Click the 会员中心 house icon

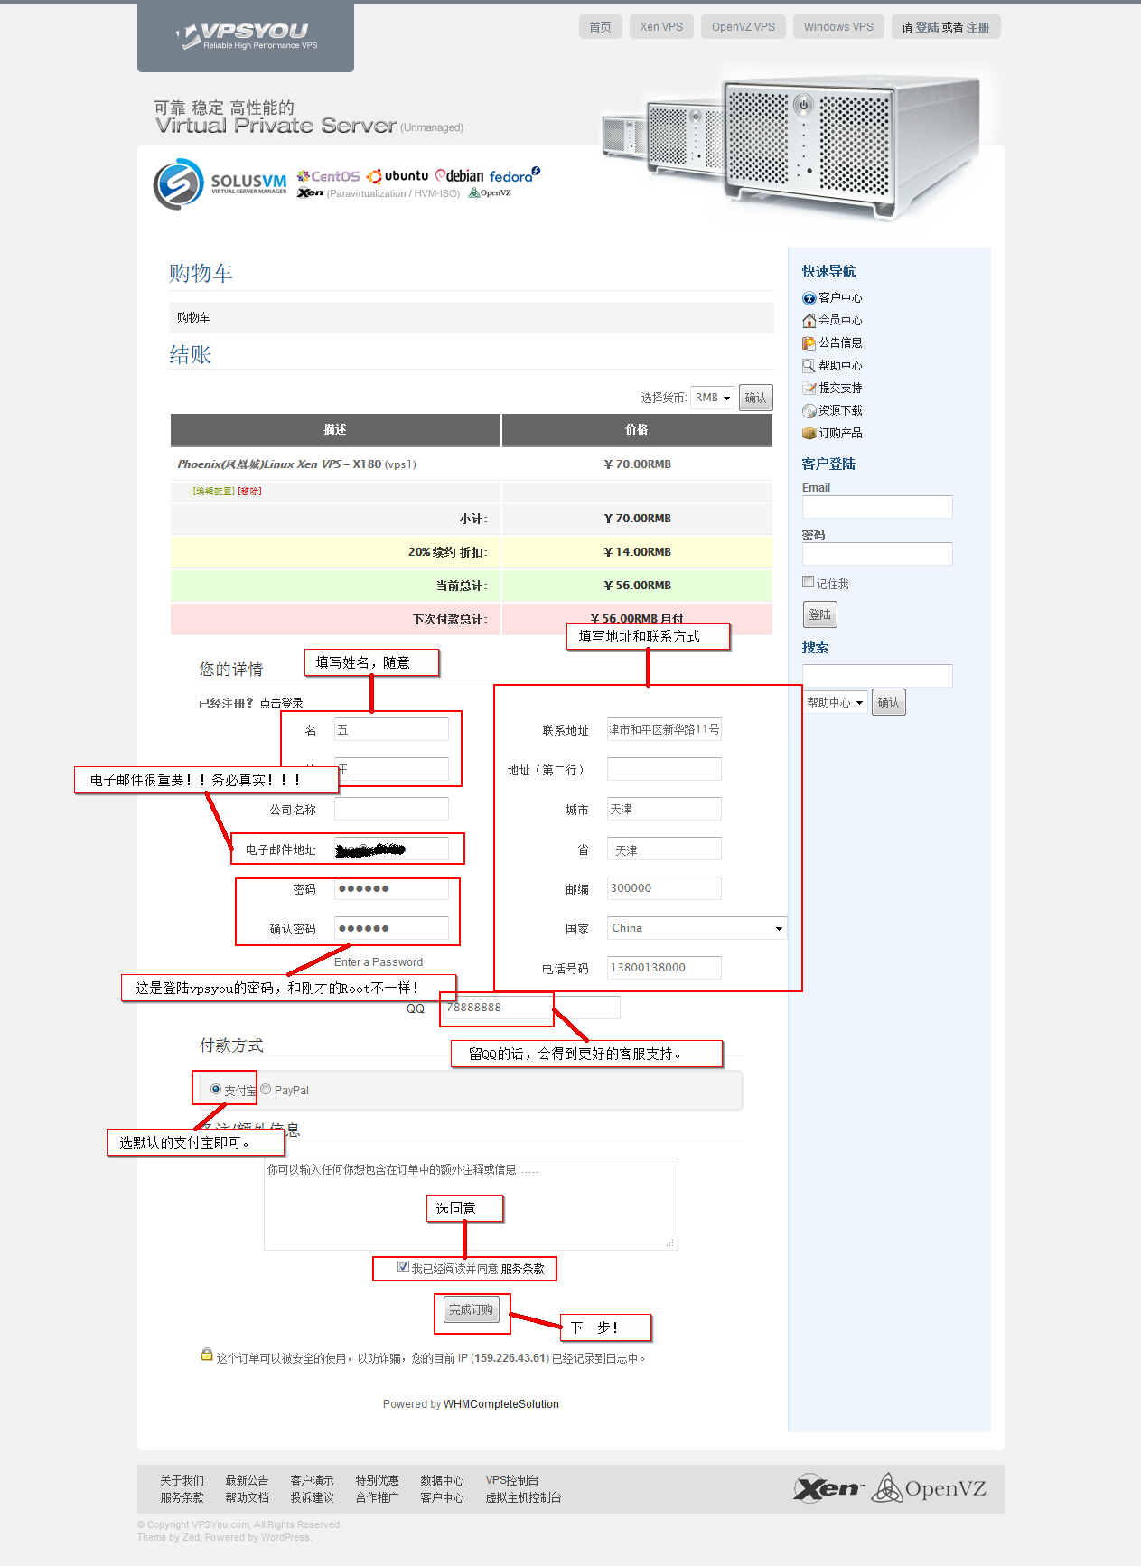click(x=809, y=321)
